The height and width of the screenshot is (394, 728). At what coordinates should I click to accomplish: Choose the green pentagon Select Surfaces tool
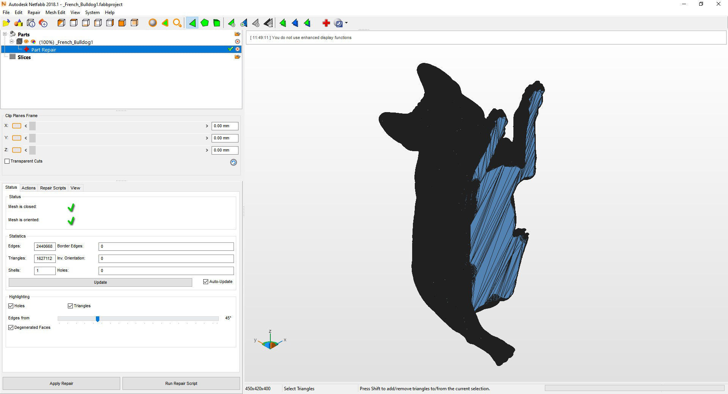[x=205, y=23]
